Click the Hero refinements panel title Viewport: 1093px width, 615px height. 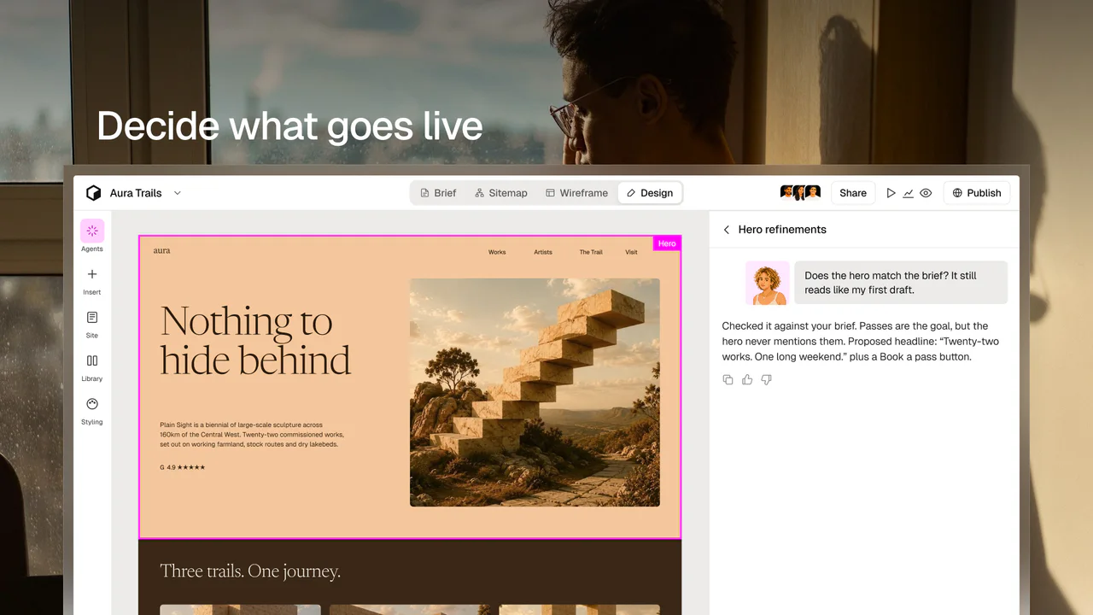point(782,230)
